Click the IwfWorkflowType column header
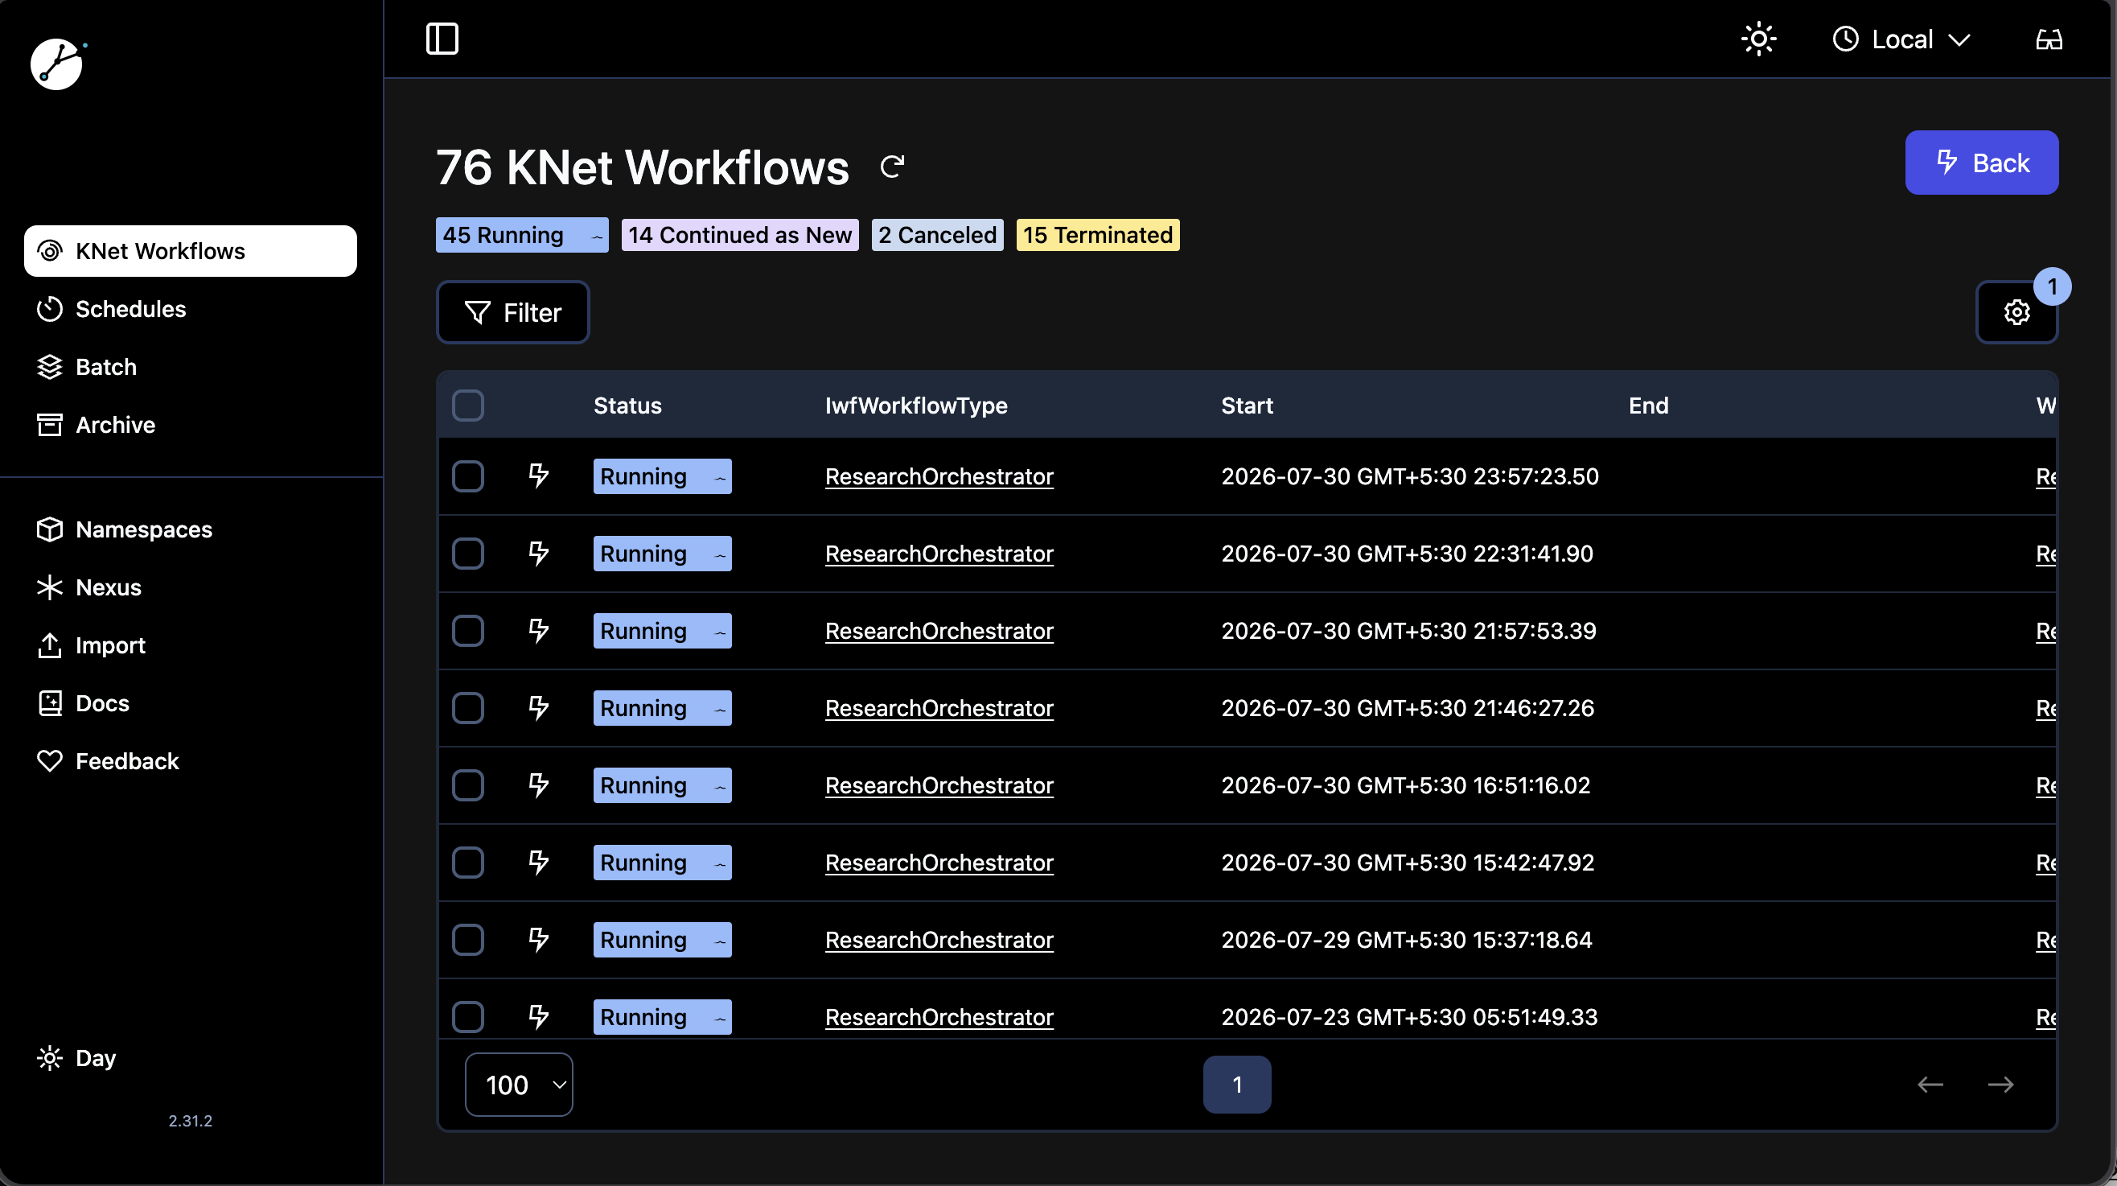This screenshot has width=2117, height=1186. pyautogui.click(x=916, y=406)
